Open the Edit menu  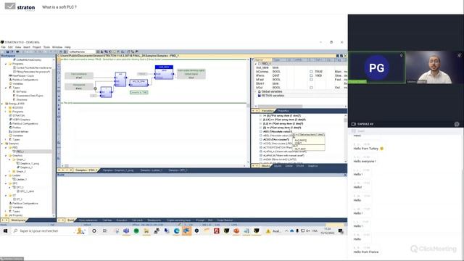pos(10,47)
